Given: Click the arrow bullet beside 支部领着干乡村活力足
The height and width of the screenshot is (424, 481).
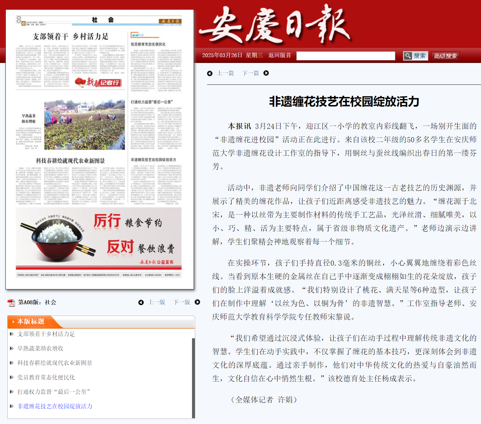Looking at the screenshot, I should tap(12, 334).
